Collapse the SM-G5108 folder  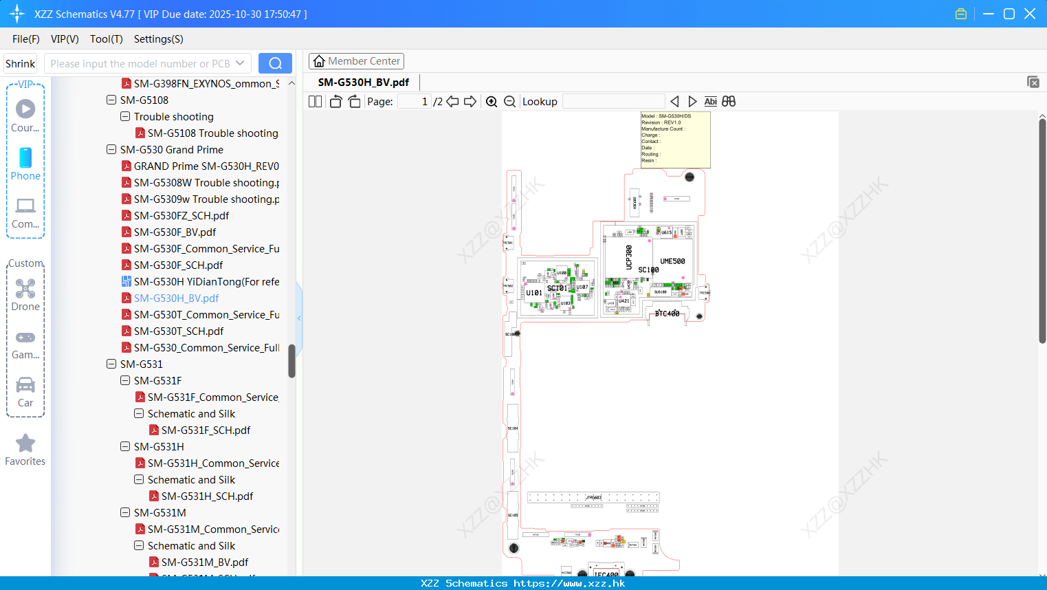pos(111,100)
